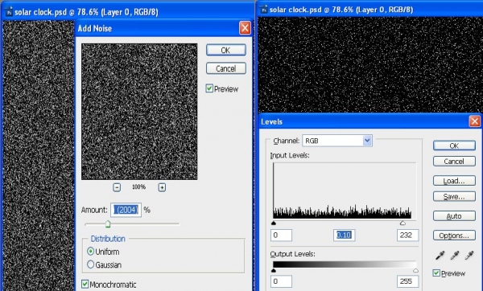Click OK in the Add Noise dialog
This screenshot has width=483, height=291.
tap(225, 50)
